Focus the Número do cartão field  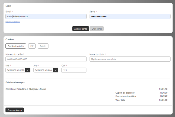[x=46, y=59]
